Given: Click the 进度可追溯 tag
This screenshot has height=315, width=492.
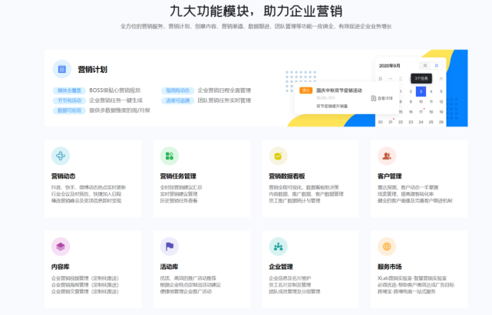Looking at the screenshot, I should [x=177, y=100].
